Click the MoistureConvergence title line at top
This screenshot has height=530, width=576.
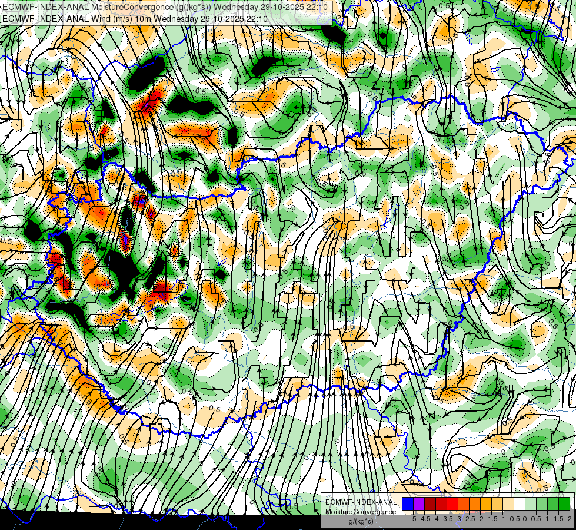coord(165,7)
